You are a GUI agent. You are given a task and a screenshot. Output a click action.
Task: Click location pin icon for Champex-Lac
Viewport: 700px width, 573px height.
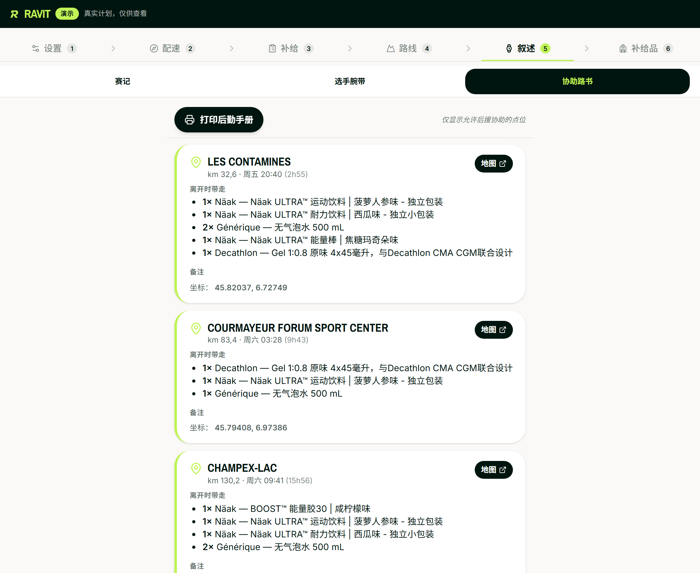pos(196,468)
